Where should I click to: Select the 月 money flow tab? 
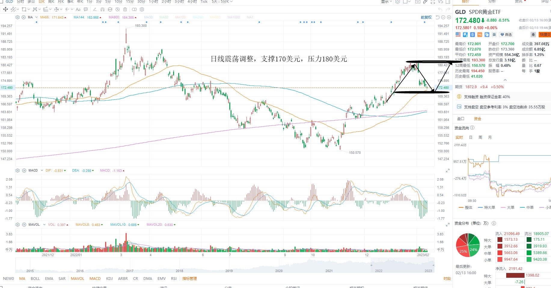click(490, 137)
